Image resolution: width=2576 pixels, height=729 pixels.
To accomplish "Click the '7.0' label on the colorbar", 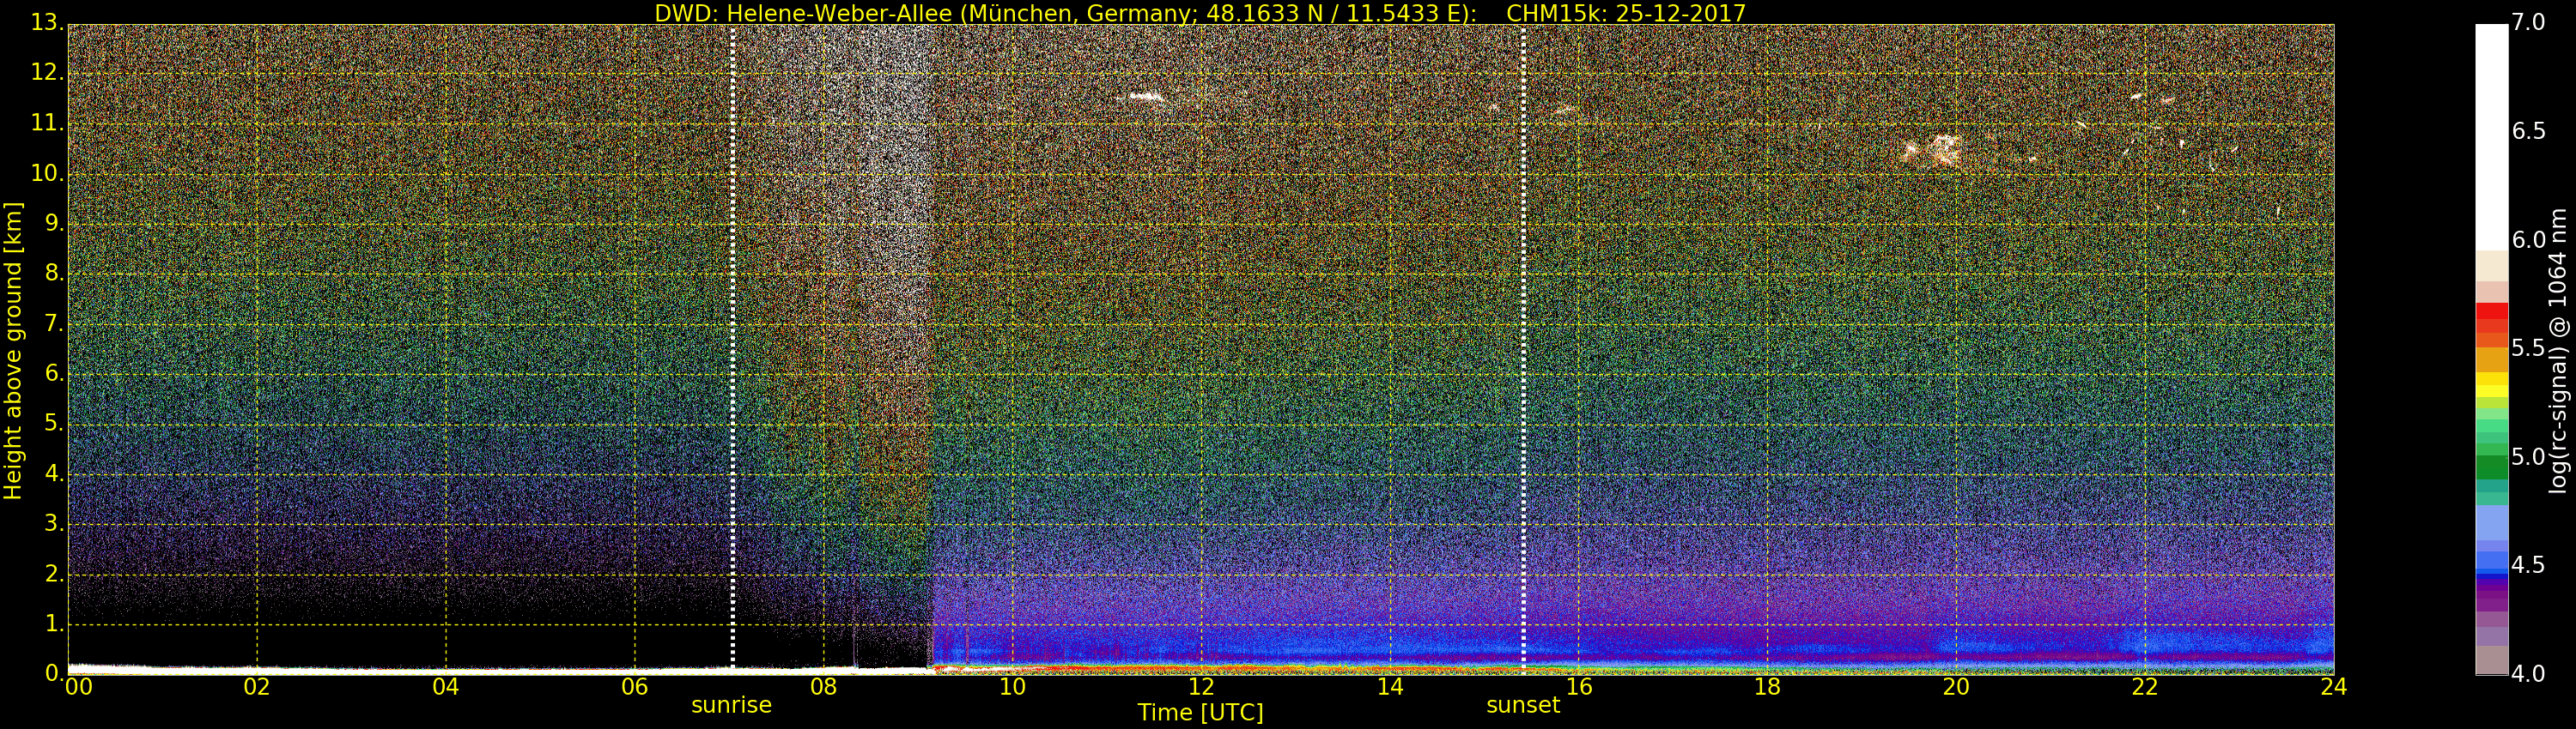I will (x=2528, y=23).
